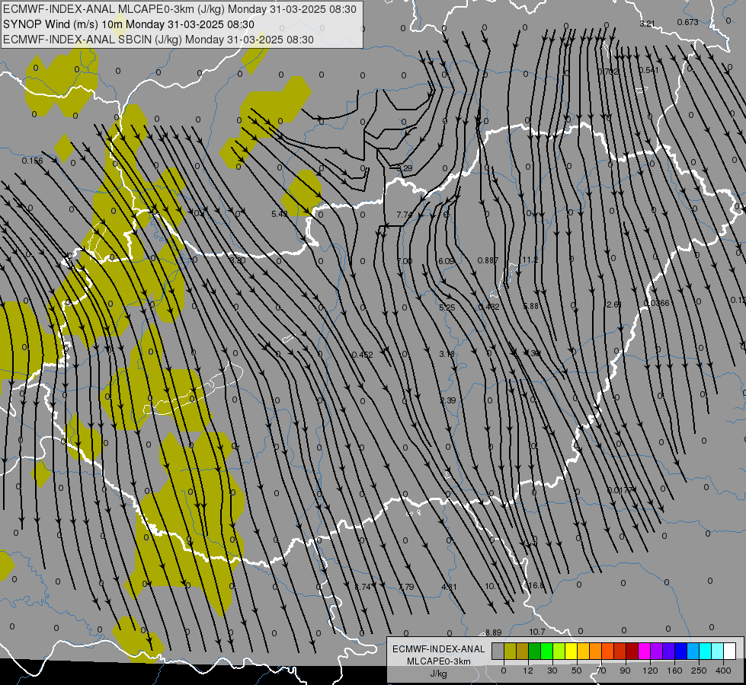746x685 pixels.
Task: Click the map value 2.39
Action: pos(448,400)
